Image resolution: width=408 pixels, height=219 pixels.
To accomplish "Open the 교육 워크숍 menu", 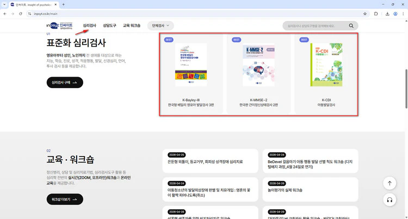I will tap(132, 26).
